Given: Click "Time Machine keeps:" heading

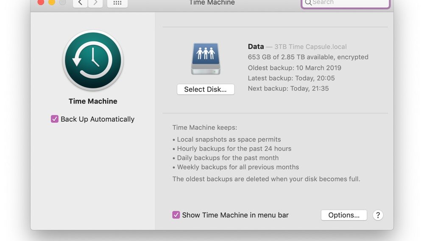Looking at the screenshot, I should tap(205, 128).
